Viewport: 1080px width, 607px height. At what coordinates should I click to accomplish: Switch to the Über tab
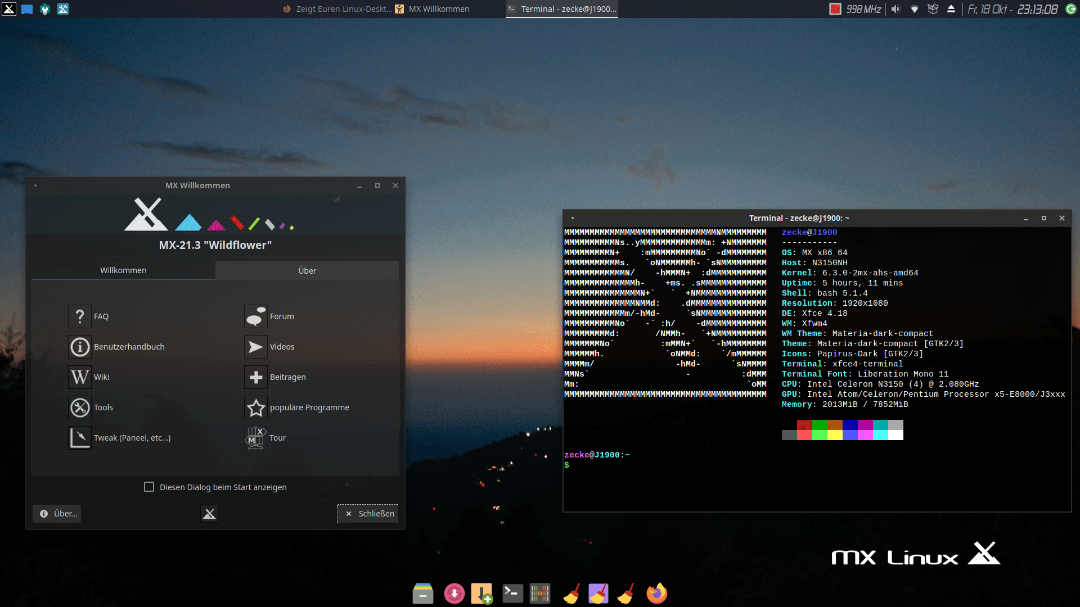point(307,270)
